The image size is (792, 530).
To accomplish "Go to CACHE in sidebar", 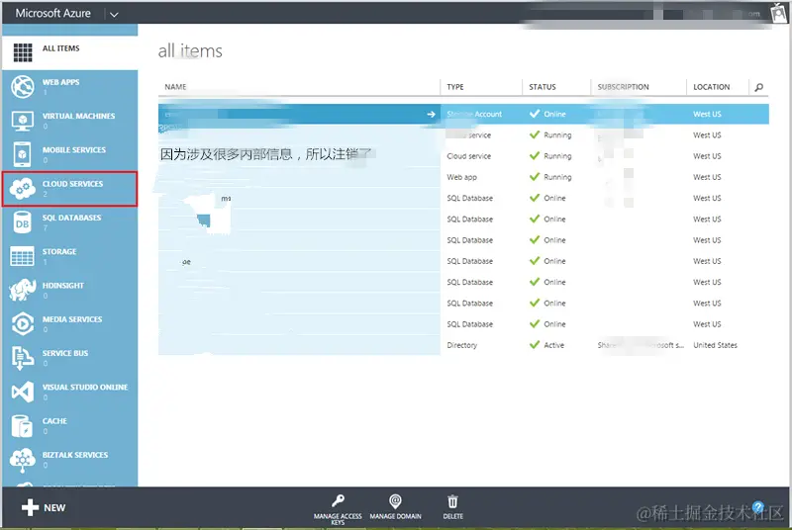I will click(x=54, y=421).
